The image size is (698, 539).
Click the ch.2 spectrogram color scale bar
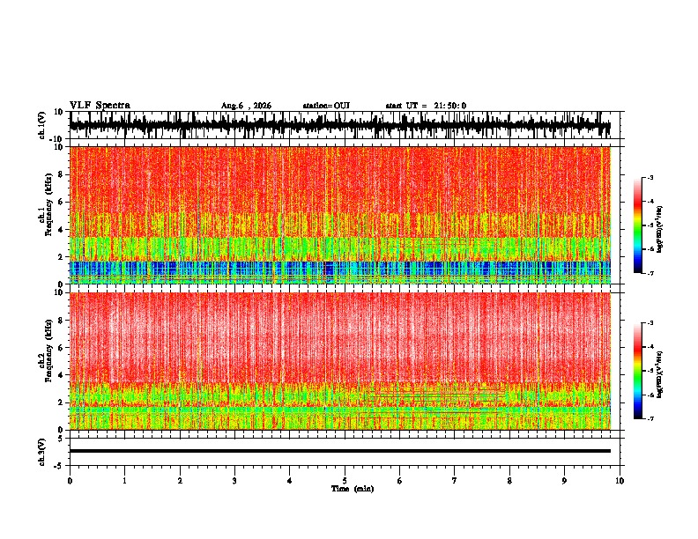coord(638,371)
